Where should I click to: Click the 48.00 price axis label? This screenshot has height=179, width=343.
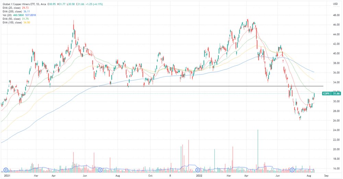[x=336, y=15]
